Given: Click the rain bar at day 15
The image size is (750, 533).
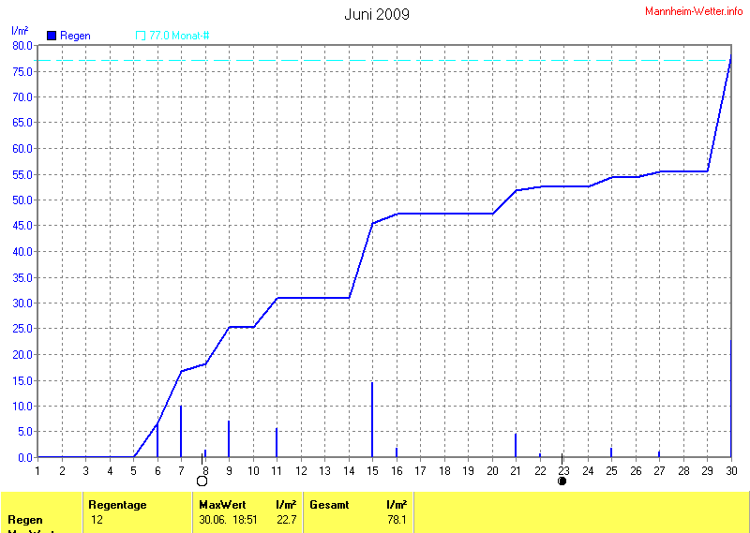Looking at the screenshot, I should coord(372,420).
